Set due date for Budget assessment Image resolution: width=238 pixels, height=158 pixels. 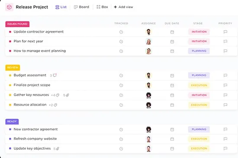click(172, 75)
